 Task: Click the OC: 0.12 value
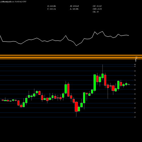(97, 6)
